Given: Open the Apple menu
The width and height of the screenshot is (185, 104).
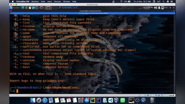Looking at the screenshot, I should 13,1.
